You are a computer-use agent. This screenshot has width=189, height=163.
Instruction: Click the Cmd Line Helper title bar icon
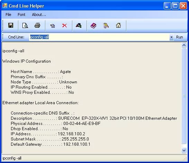5,6
